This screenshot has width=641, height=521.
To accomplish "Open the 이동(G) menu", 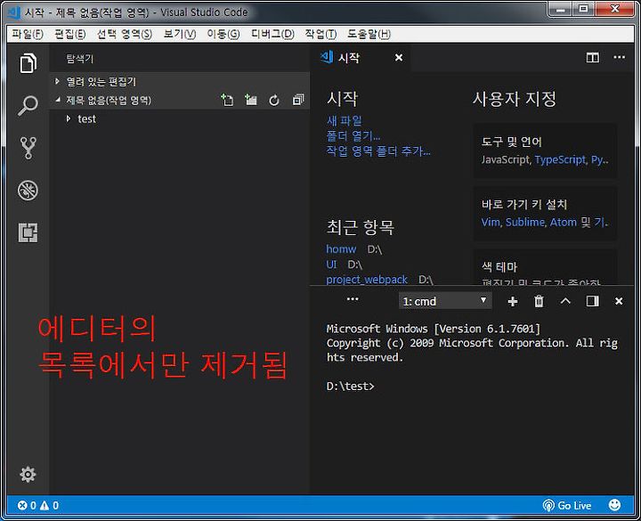I will pos(223,34).
